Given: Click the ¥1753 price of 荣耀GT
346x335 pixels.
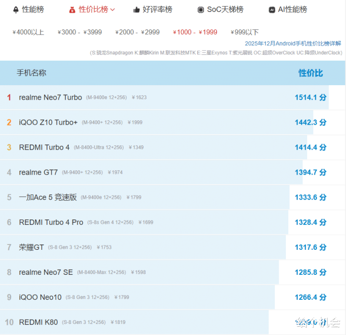Looking at the screenshot, I should (104, 247).
